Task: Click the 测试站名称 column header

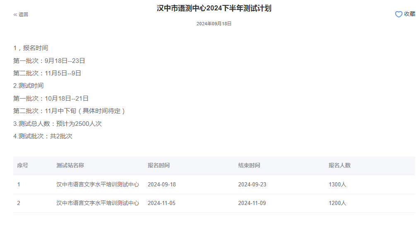Action: [70, 165]
